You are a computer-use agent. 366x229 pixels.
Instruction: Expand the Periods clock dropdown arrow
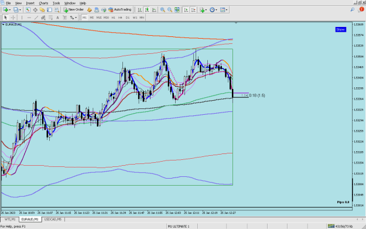pyautogui.click(x=216, y=10)
